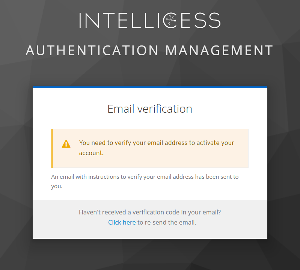Click the "Authentication Management" heading

point(149,51)
